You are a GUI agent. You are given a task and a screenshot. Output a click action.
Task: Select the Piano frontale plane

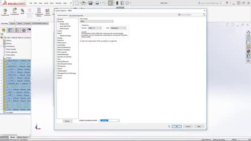(11, 49)
